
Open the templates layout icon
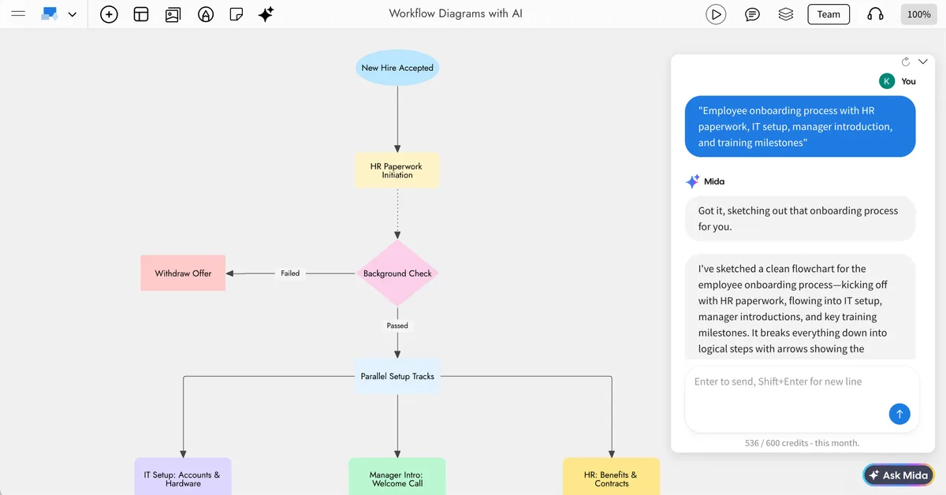(x=141, y=14)
